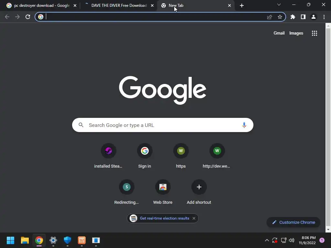Click the share this page icon
Image resolution: width=331 pixels, height=248 pixels.
point(270,17)
